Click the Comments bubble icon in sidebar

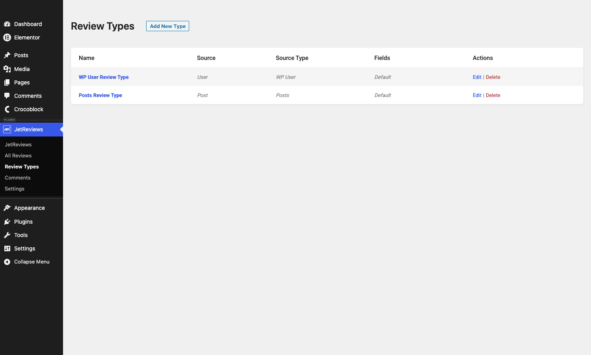tap(7, 96)
